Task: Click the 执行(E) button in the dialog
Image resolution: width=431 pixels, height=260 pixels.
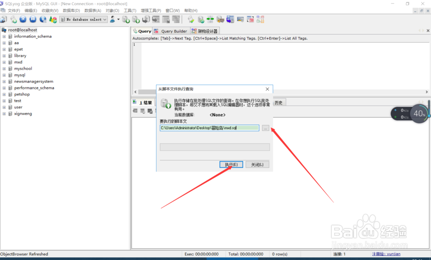Action: (231, 164)
